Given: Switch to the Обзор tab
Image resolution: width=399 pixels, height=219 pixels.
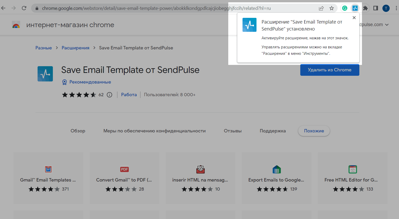Looking at the screenshot, I should point(78,131).
